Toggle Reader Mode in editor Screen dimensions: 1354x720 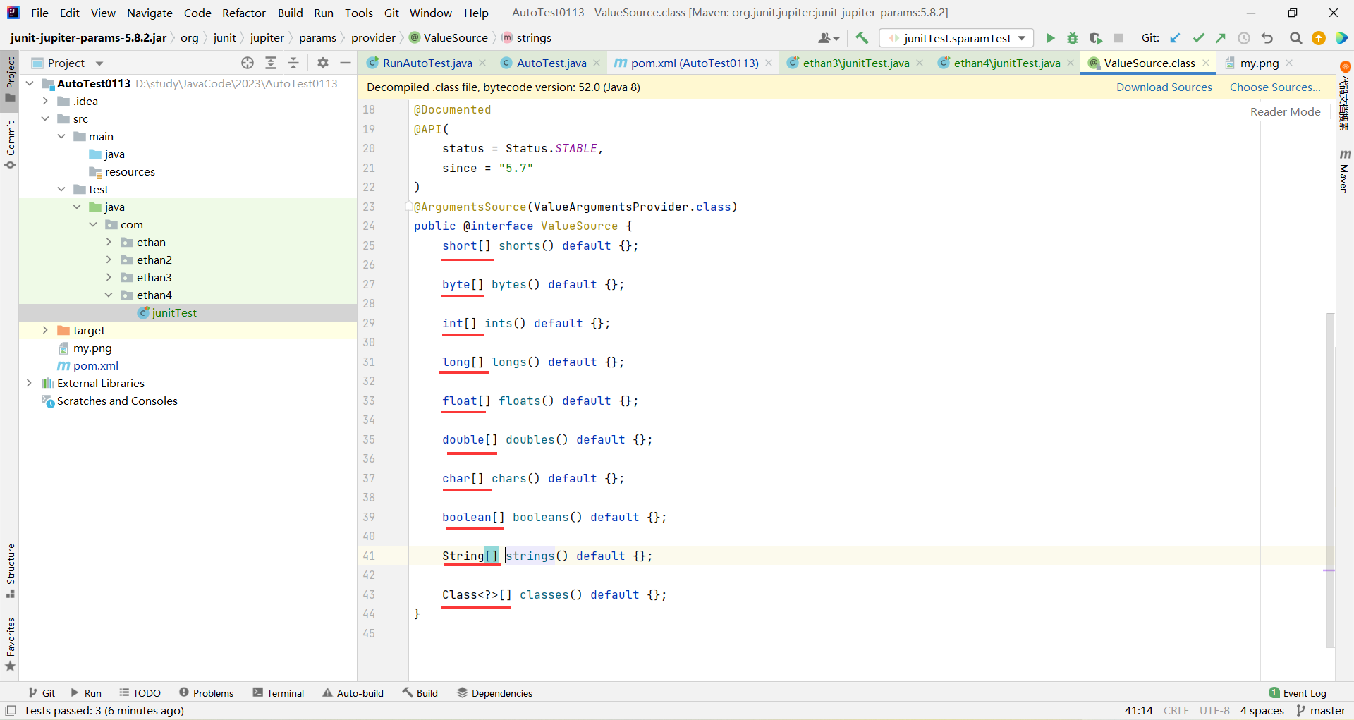1285,111
